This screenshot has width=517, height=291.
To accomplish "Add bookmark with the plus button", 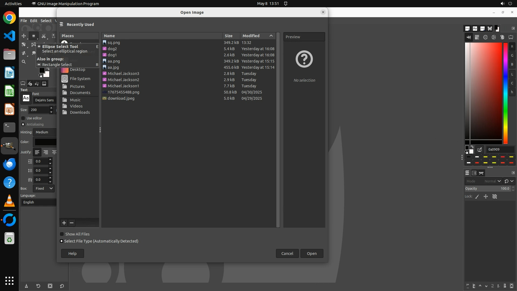I will pyautogui.click(x=64, y=223).
